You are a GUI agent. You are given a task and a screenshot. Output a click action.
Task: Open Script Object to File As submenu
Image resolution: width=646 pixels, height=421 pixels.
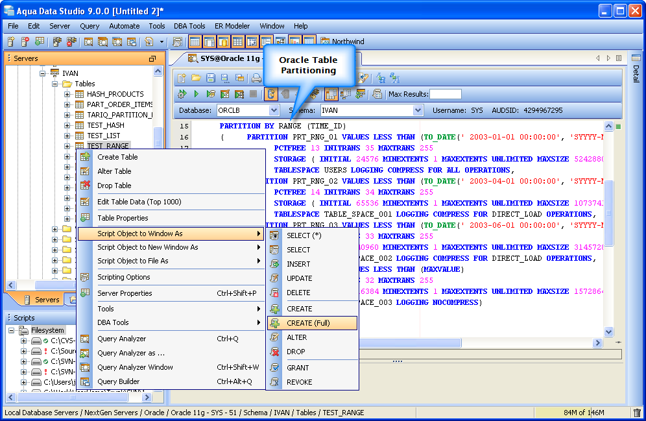[171, 261]
